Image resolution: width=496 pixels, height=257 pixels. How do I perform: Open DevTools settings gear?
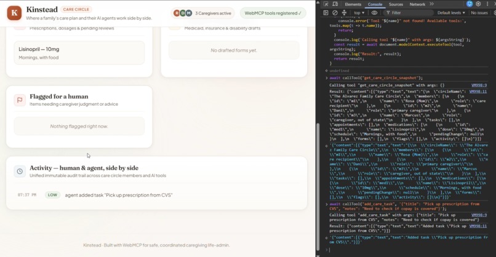click(478, 4)
